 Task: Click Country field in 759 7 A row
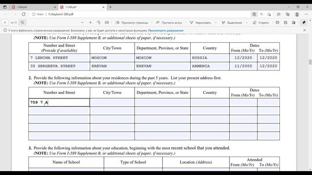coord(210,103)
